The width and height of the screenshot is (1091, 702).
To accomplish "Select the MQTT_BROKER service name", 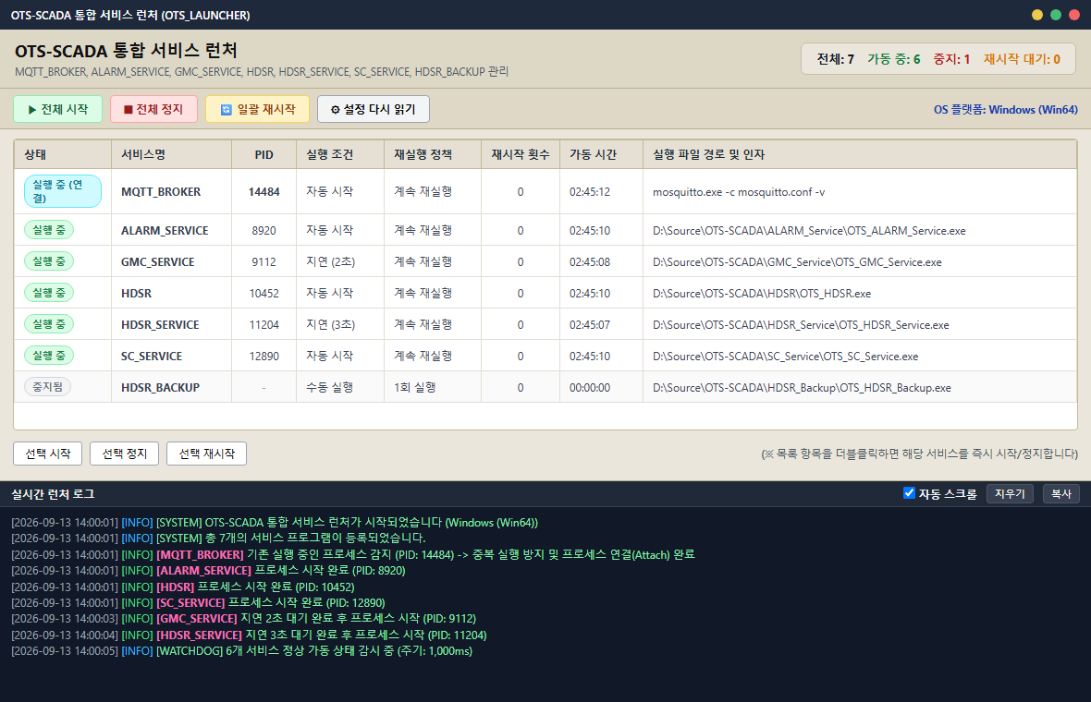I will point(161,192).
